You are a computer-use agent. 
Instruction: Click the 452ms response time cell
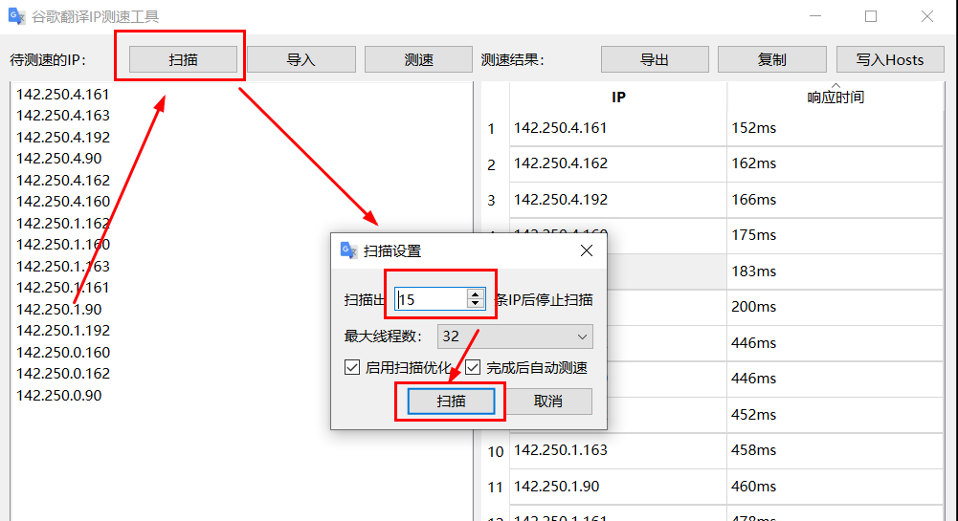tap(835, 415)
